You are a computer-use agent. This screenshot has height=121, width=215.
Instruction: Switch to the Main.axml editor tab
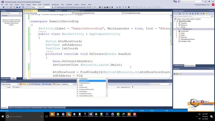58,10
